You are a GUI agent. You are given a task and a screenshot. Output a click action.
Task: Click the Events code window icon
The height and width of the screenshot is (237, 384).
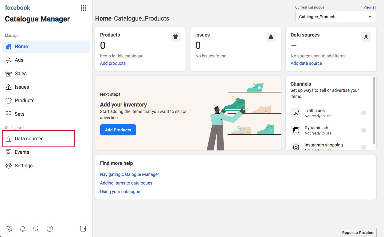[9, 152]
